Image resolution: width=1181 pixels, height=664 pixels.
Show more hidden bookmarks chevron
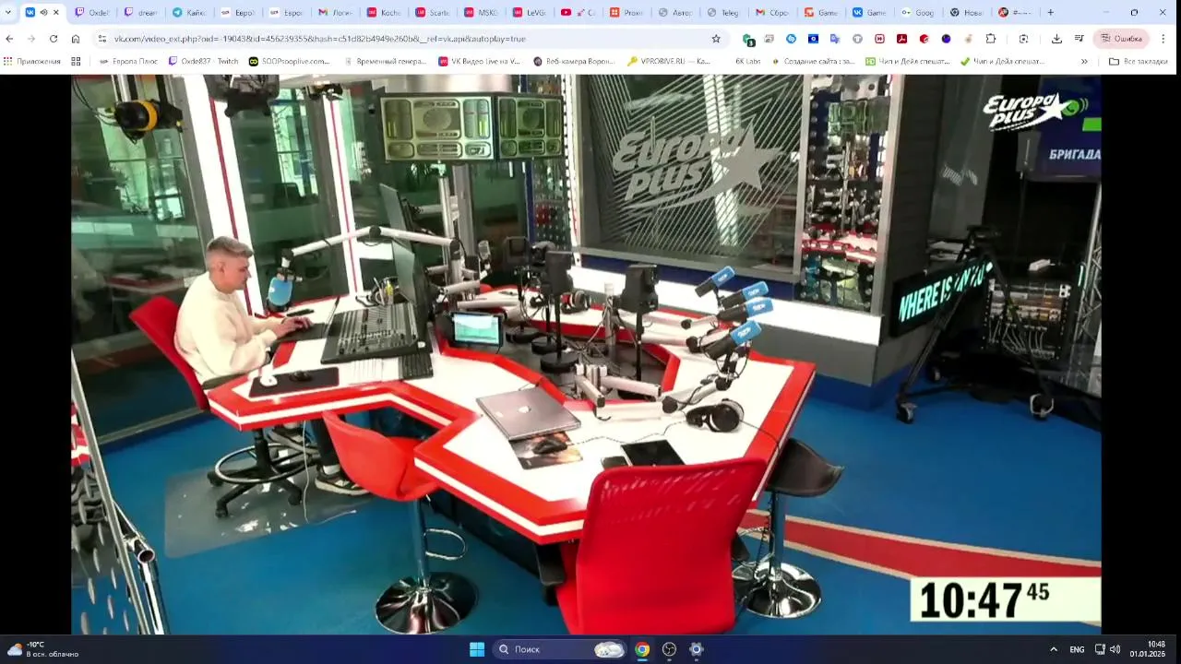coord(1084,62)
